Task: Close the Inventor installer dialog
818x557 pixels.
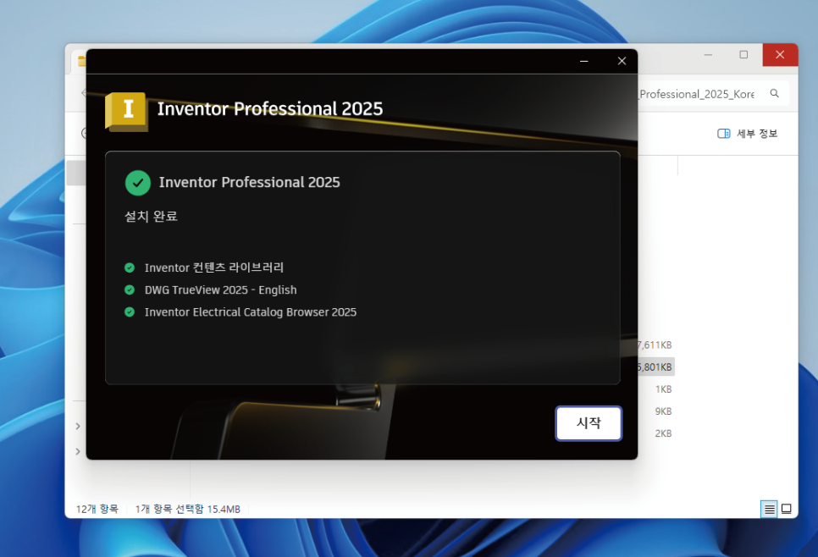Action: (x=622, y=61)
